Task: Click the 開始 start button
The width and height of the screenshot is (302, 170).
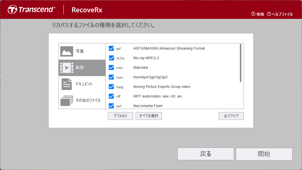Action: pos(264,154)
